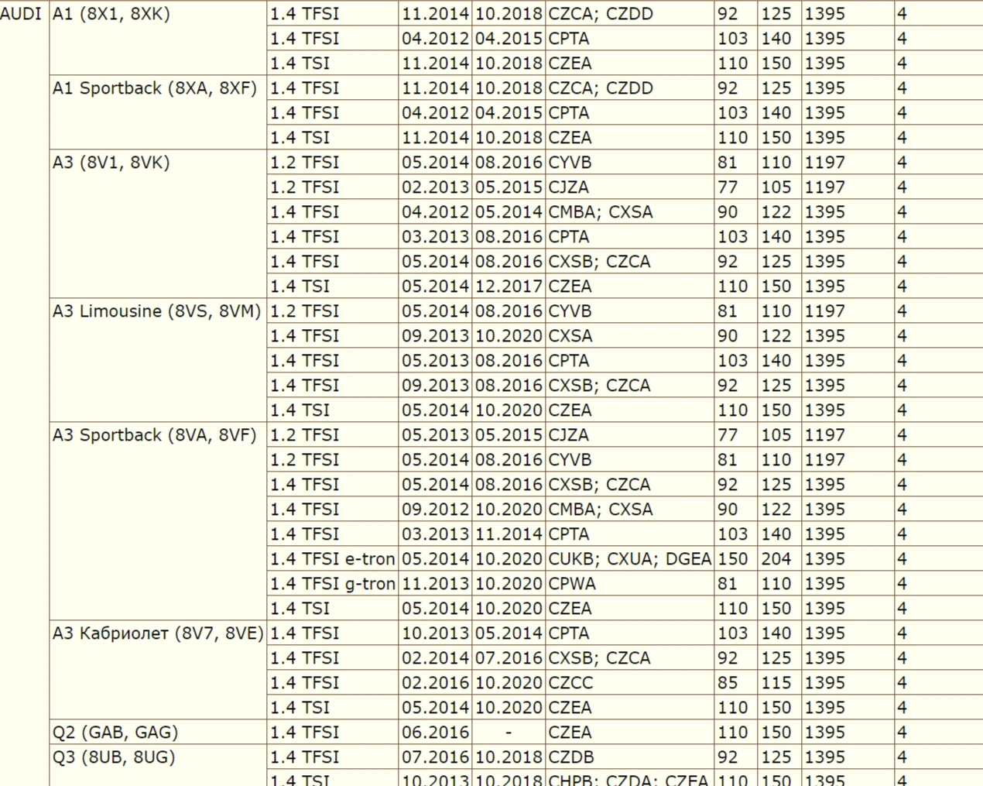The image size is (983, 786).
Task: Click 92 kW in Q3 CZDB row
Action: point(728,757)
